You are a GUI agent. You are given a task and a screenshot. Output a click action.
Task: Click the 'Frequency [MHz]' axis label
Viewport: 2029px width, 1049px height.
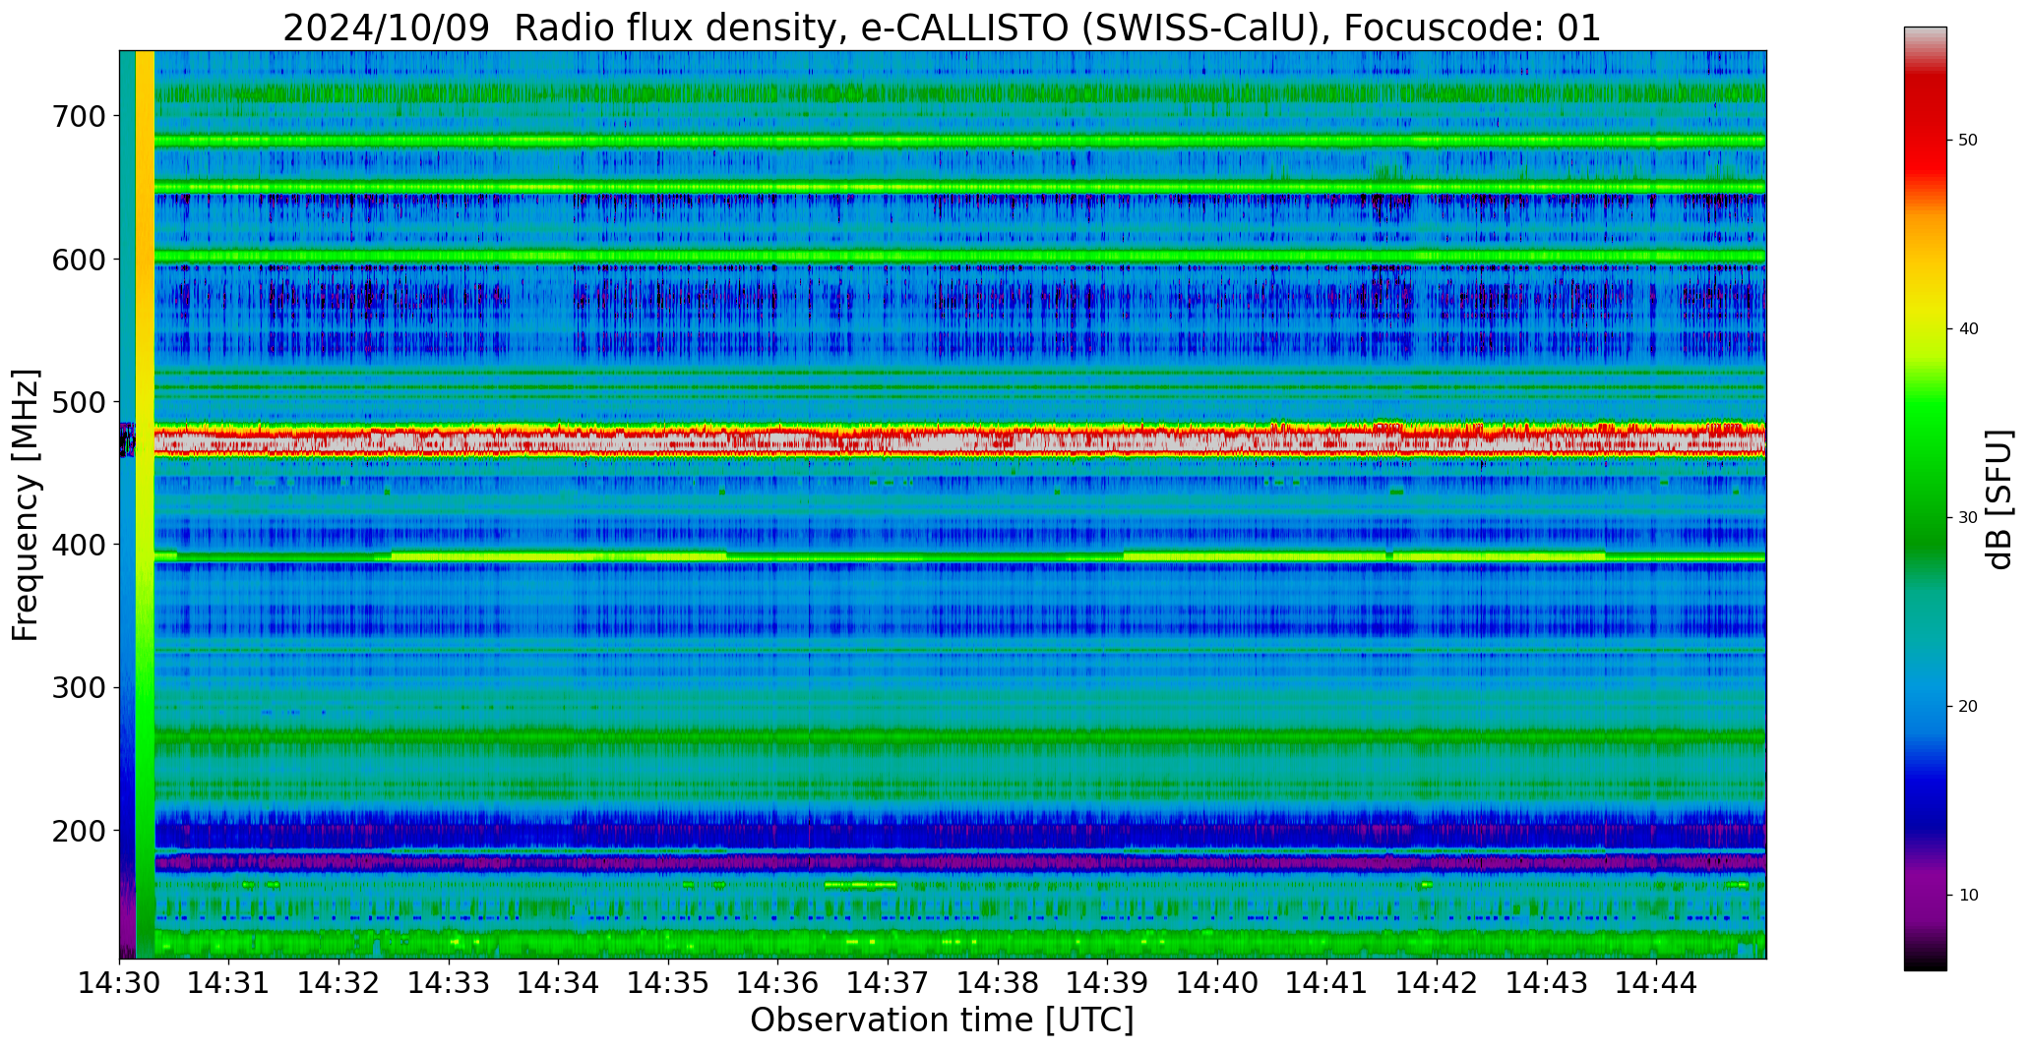tap(27, 504)
